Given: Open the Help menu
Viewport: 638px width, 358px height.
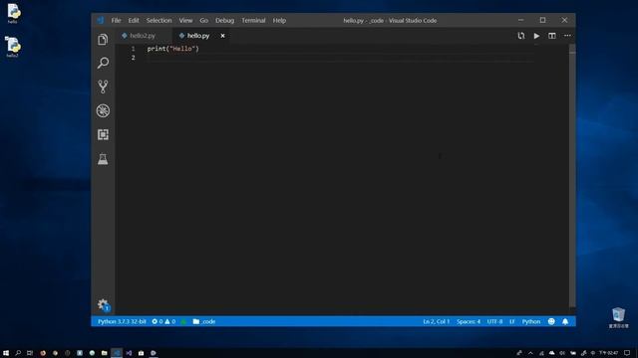Looking at the screenshot, I should pyautogui.click(x=279, y=20).
